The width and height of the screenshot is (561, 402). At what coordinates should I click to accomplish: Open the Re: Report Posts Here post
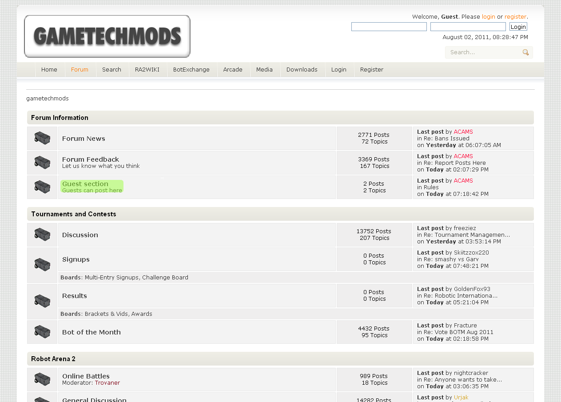point(455,163)
